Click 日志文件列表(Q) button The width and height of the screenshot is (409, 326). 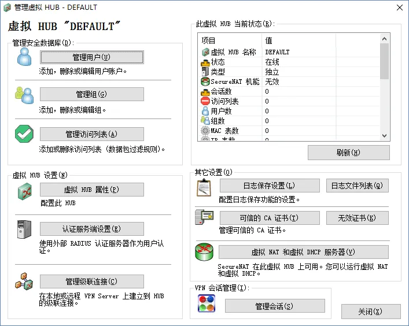[357, 186]
